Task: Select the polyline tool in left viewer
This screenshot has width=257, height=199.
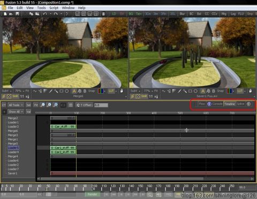Action: (35, 91)
